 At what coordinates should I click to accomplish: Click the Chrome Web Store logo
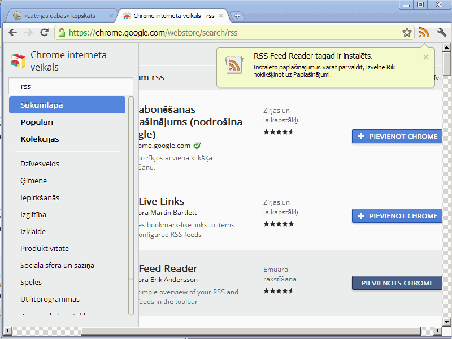(19, 61)
